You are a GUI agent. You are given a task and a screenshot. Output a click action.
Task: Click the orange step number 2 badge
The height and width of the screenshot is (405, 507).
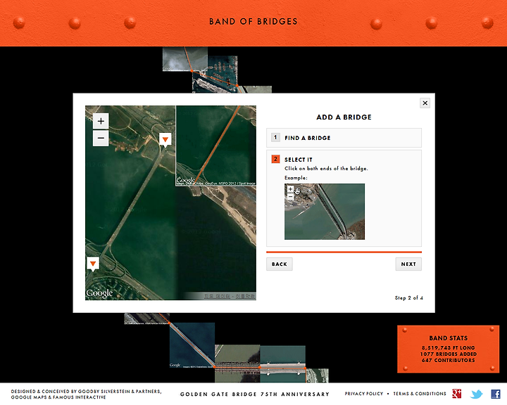pos(275,159)
